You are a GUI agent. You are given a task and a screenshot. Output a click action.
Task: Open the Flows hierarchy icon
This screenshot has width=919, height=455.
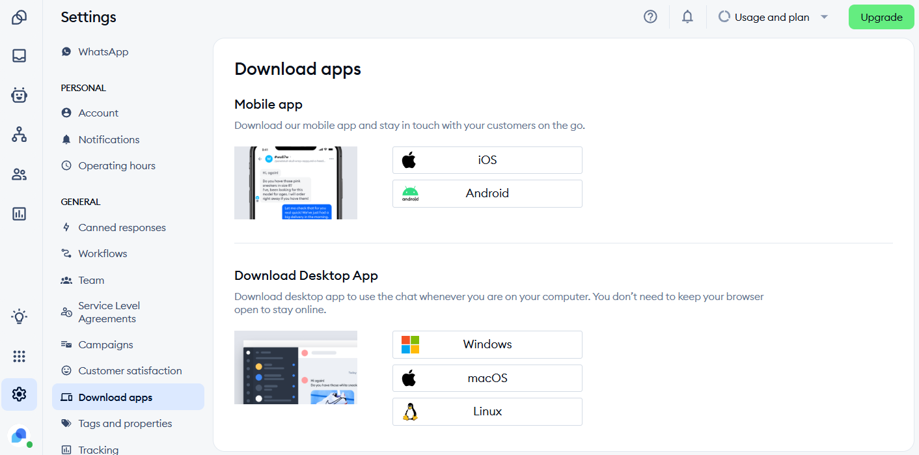[20, 135]
